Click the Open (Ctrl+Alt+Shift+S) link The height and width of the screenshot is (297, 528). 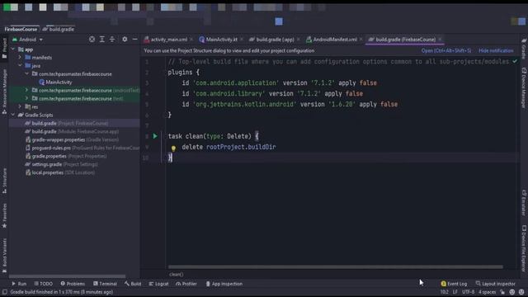pyautogui.click(x=446, y=50)
